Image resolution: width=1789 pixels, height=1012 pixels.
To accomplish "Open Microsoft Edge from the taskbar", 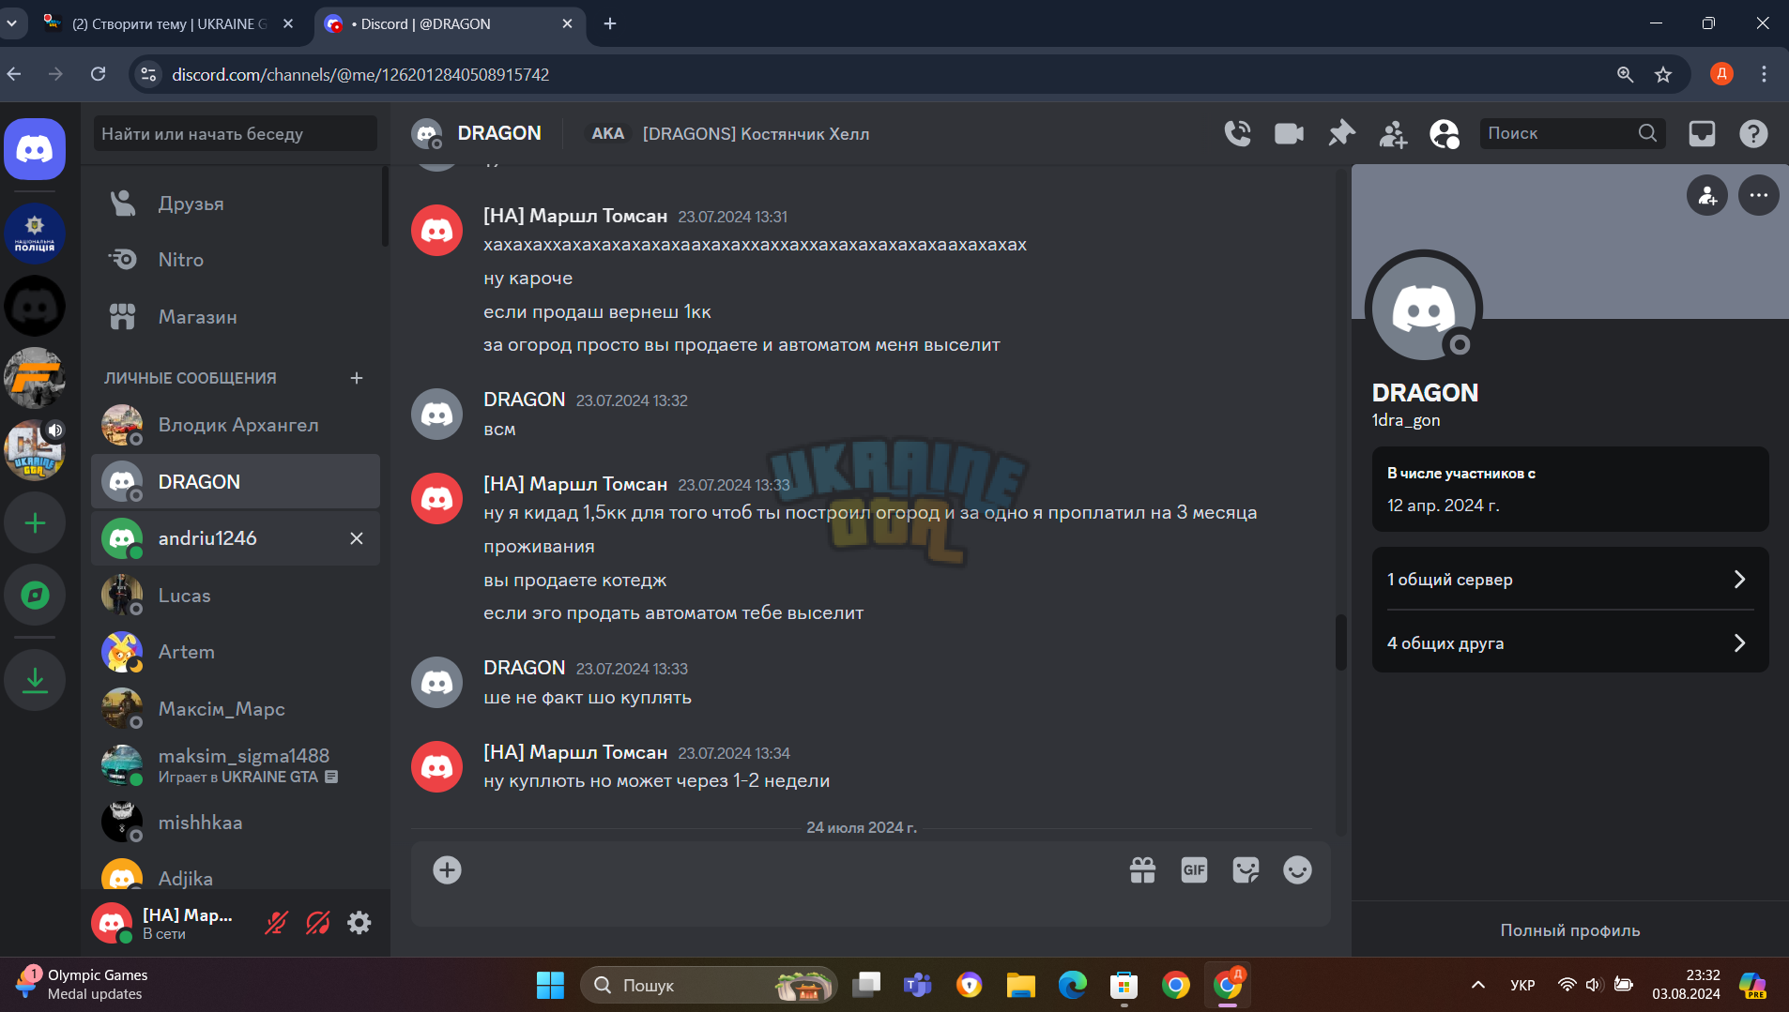I will pyautogui.click(x=1072, y=985).
